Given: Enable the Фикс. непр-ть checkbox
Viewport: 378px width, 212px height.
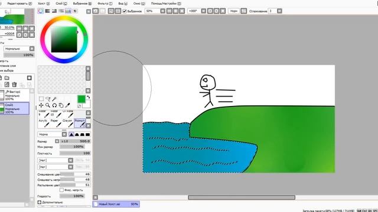Looking at the screenshot, I should (61, 190).
